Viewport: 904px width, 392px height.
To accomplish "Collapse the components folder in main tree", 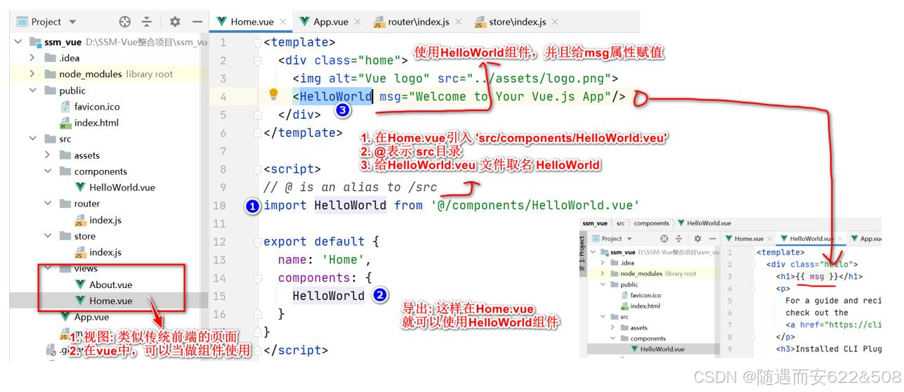I will 47,171.
